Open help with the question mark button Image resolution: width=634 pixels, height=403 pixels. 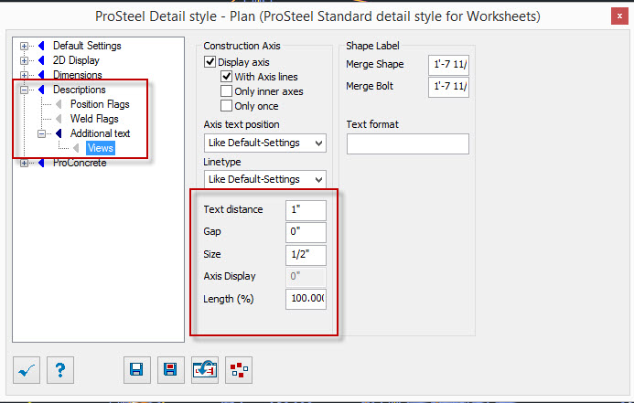(x=60, y=370)
